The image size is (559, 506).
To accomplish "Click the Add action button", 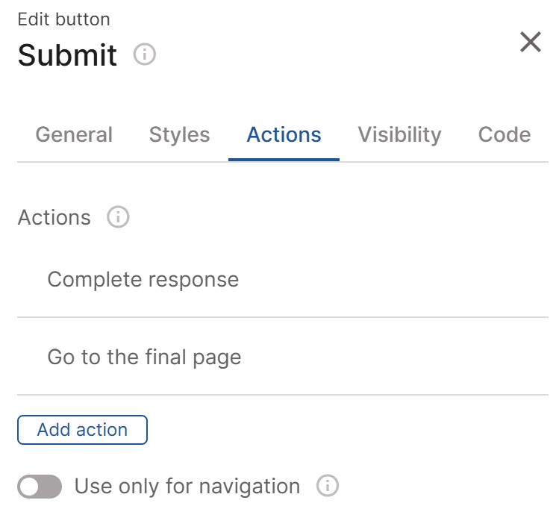I will coord(82,430).
